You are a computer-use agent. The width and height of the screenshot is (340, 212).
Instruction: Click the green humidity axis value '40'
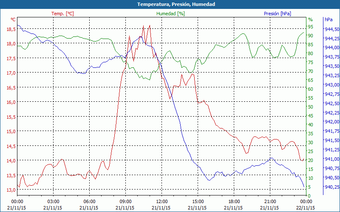point(311,125)
